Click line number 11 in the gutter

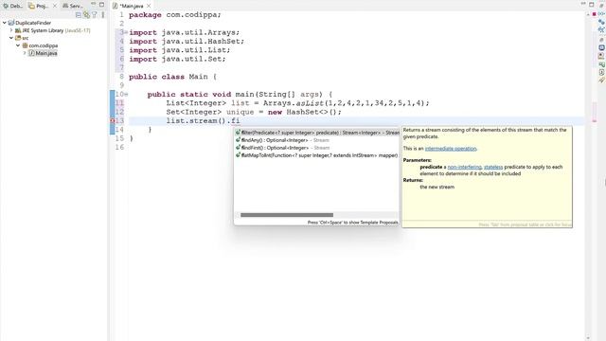tap(119, 103)
